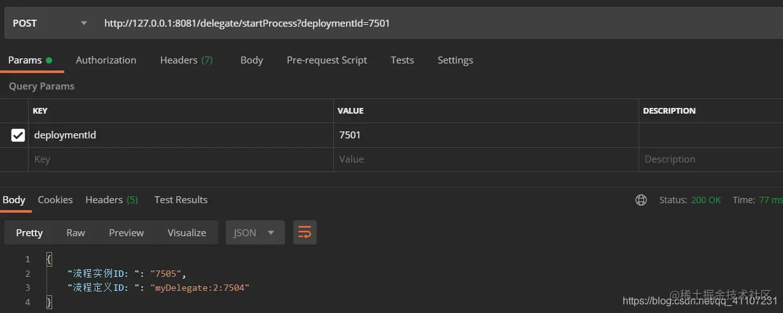
Task: Switch response view to Raw
Action: pyautogui.click(x=76, y=232)
